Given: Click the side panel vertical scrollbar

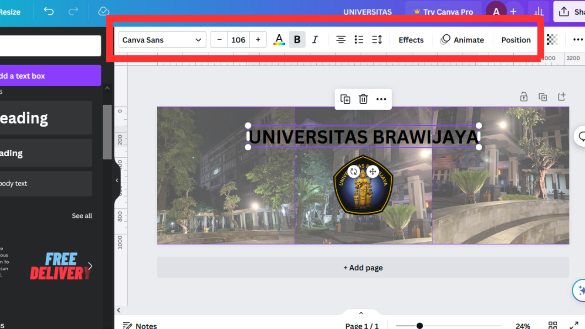Looking at the screenshot, I should (107, 132).
